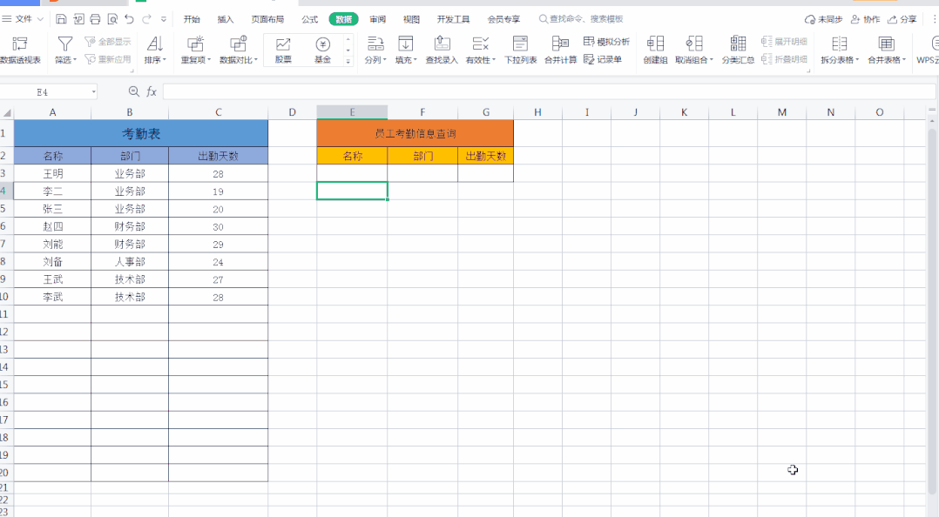Viewport: 939px width, 517px height.
Task: Click 全部显示 show all
Action: click(108, 41)
